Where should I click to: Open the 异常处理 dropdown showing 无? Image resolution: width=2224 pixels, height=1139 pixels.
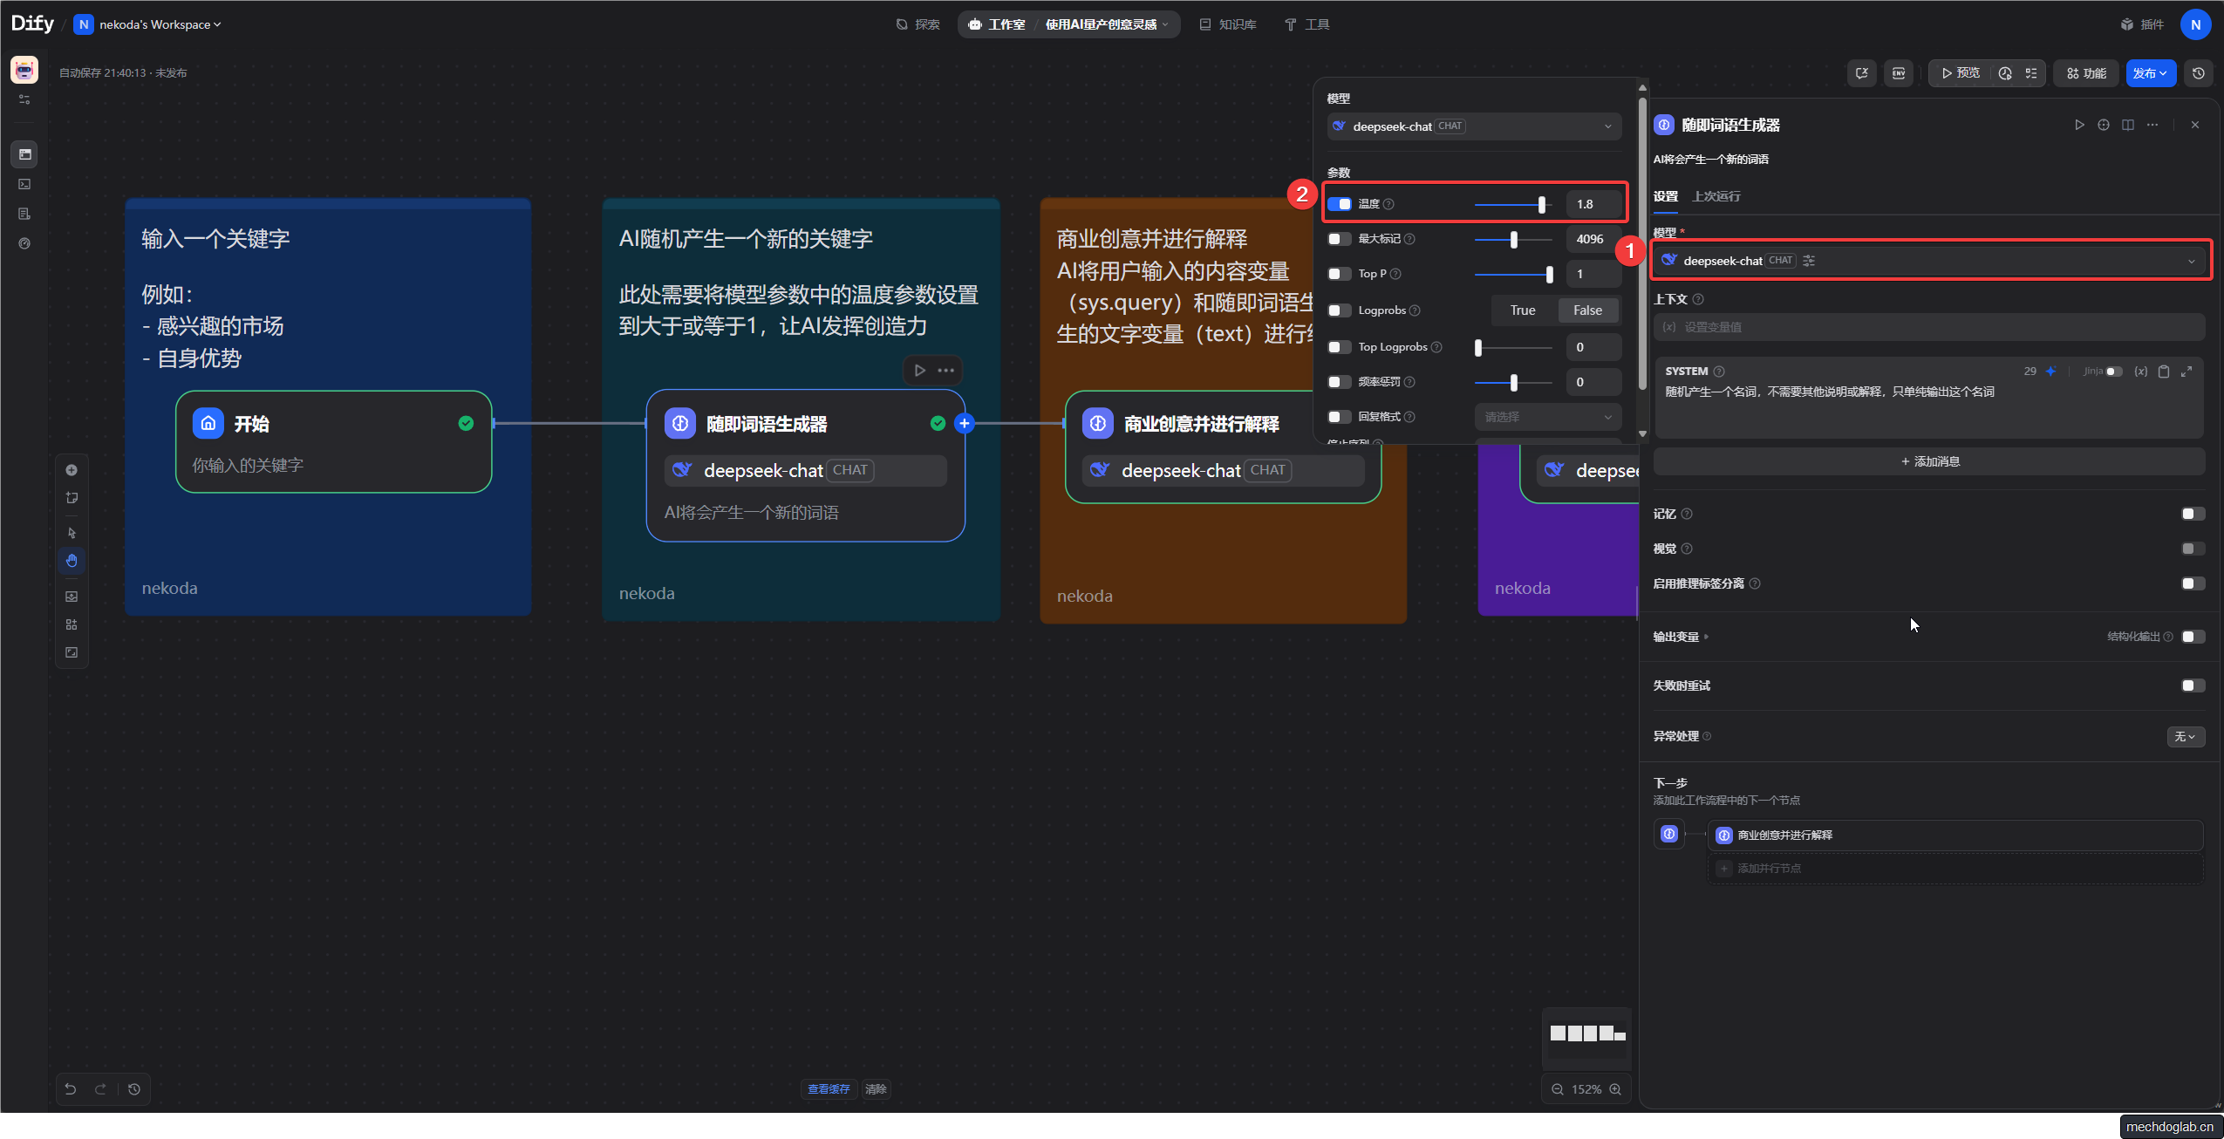2185,737
